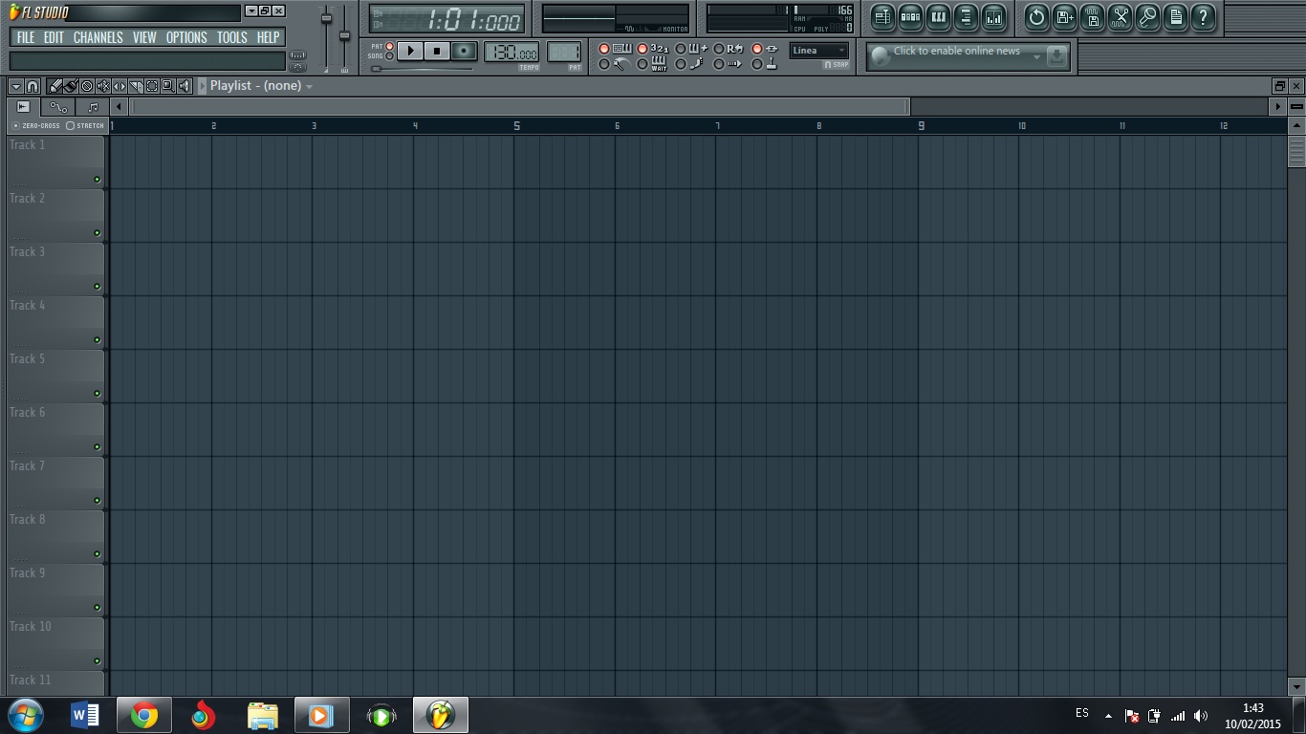The height and width of the screenshot is (734, 1306).
Task: Open the Mixer window
Action: [x=993, y=17]
